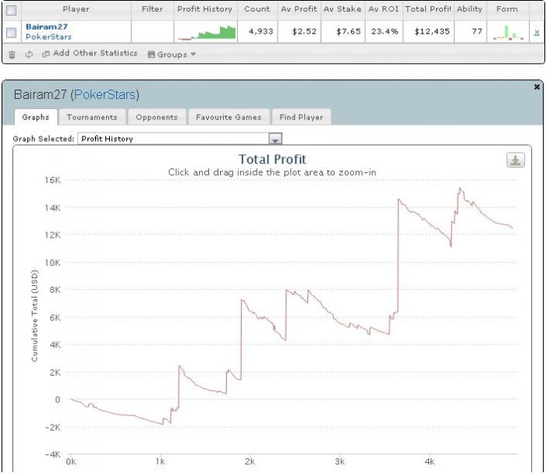Image resolution: width=546 pixels, height=473 pixels.
Task: Click the ability value 77
Action: 477,32
